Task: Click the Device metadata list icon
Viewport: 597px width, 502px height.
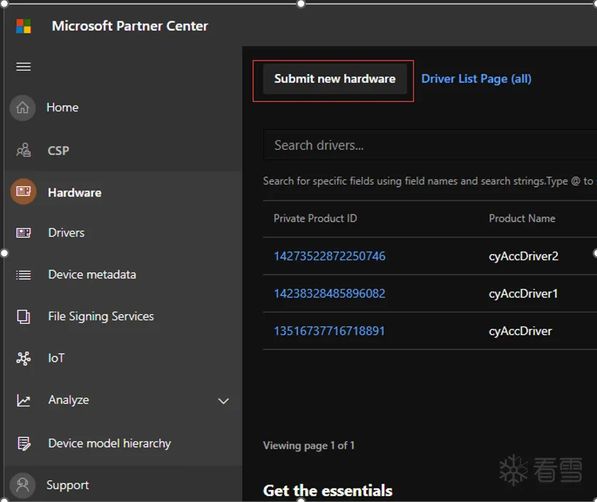Action: [x=24, y=275]
